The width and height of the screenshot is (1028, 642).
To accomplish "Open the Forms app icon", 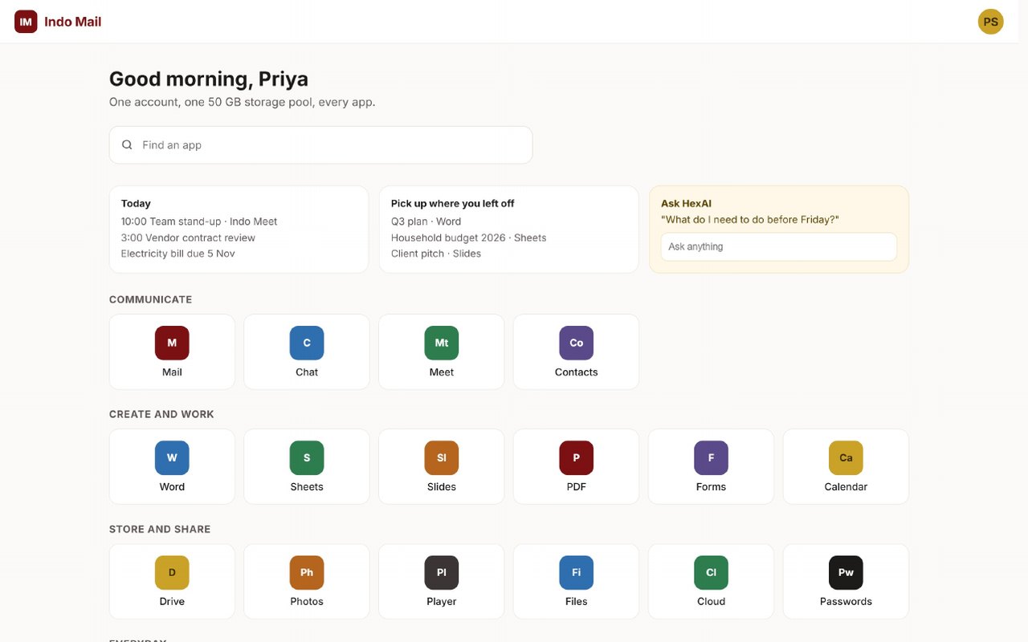I will click(712, 457).
